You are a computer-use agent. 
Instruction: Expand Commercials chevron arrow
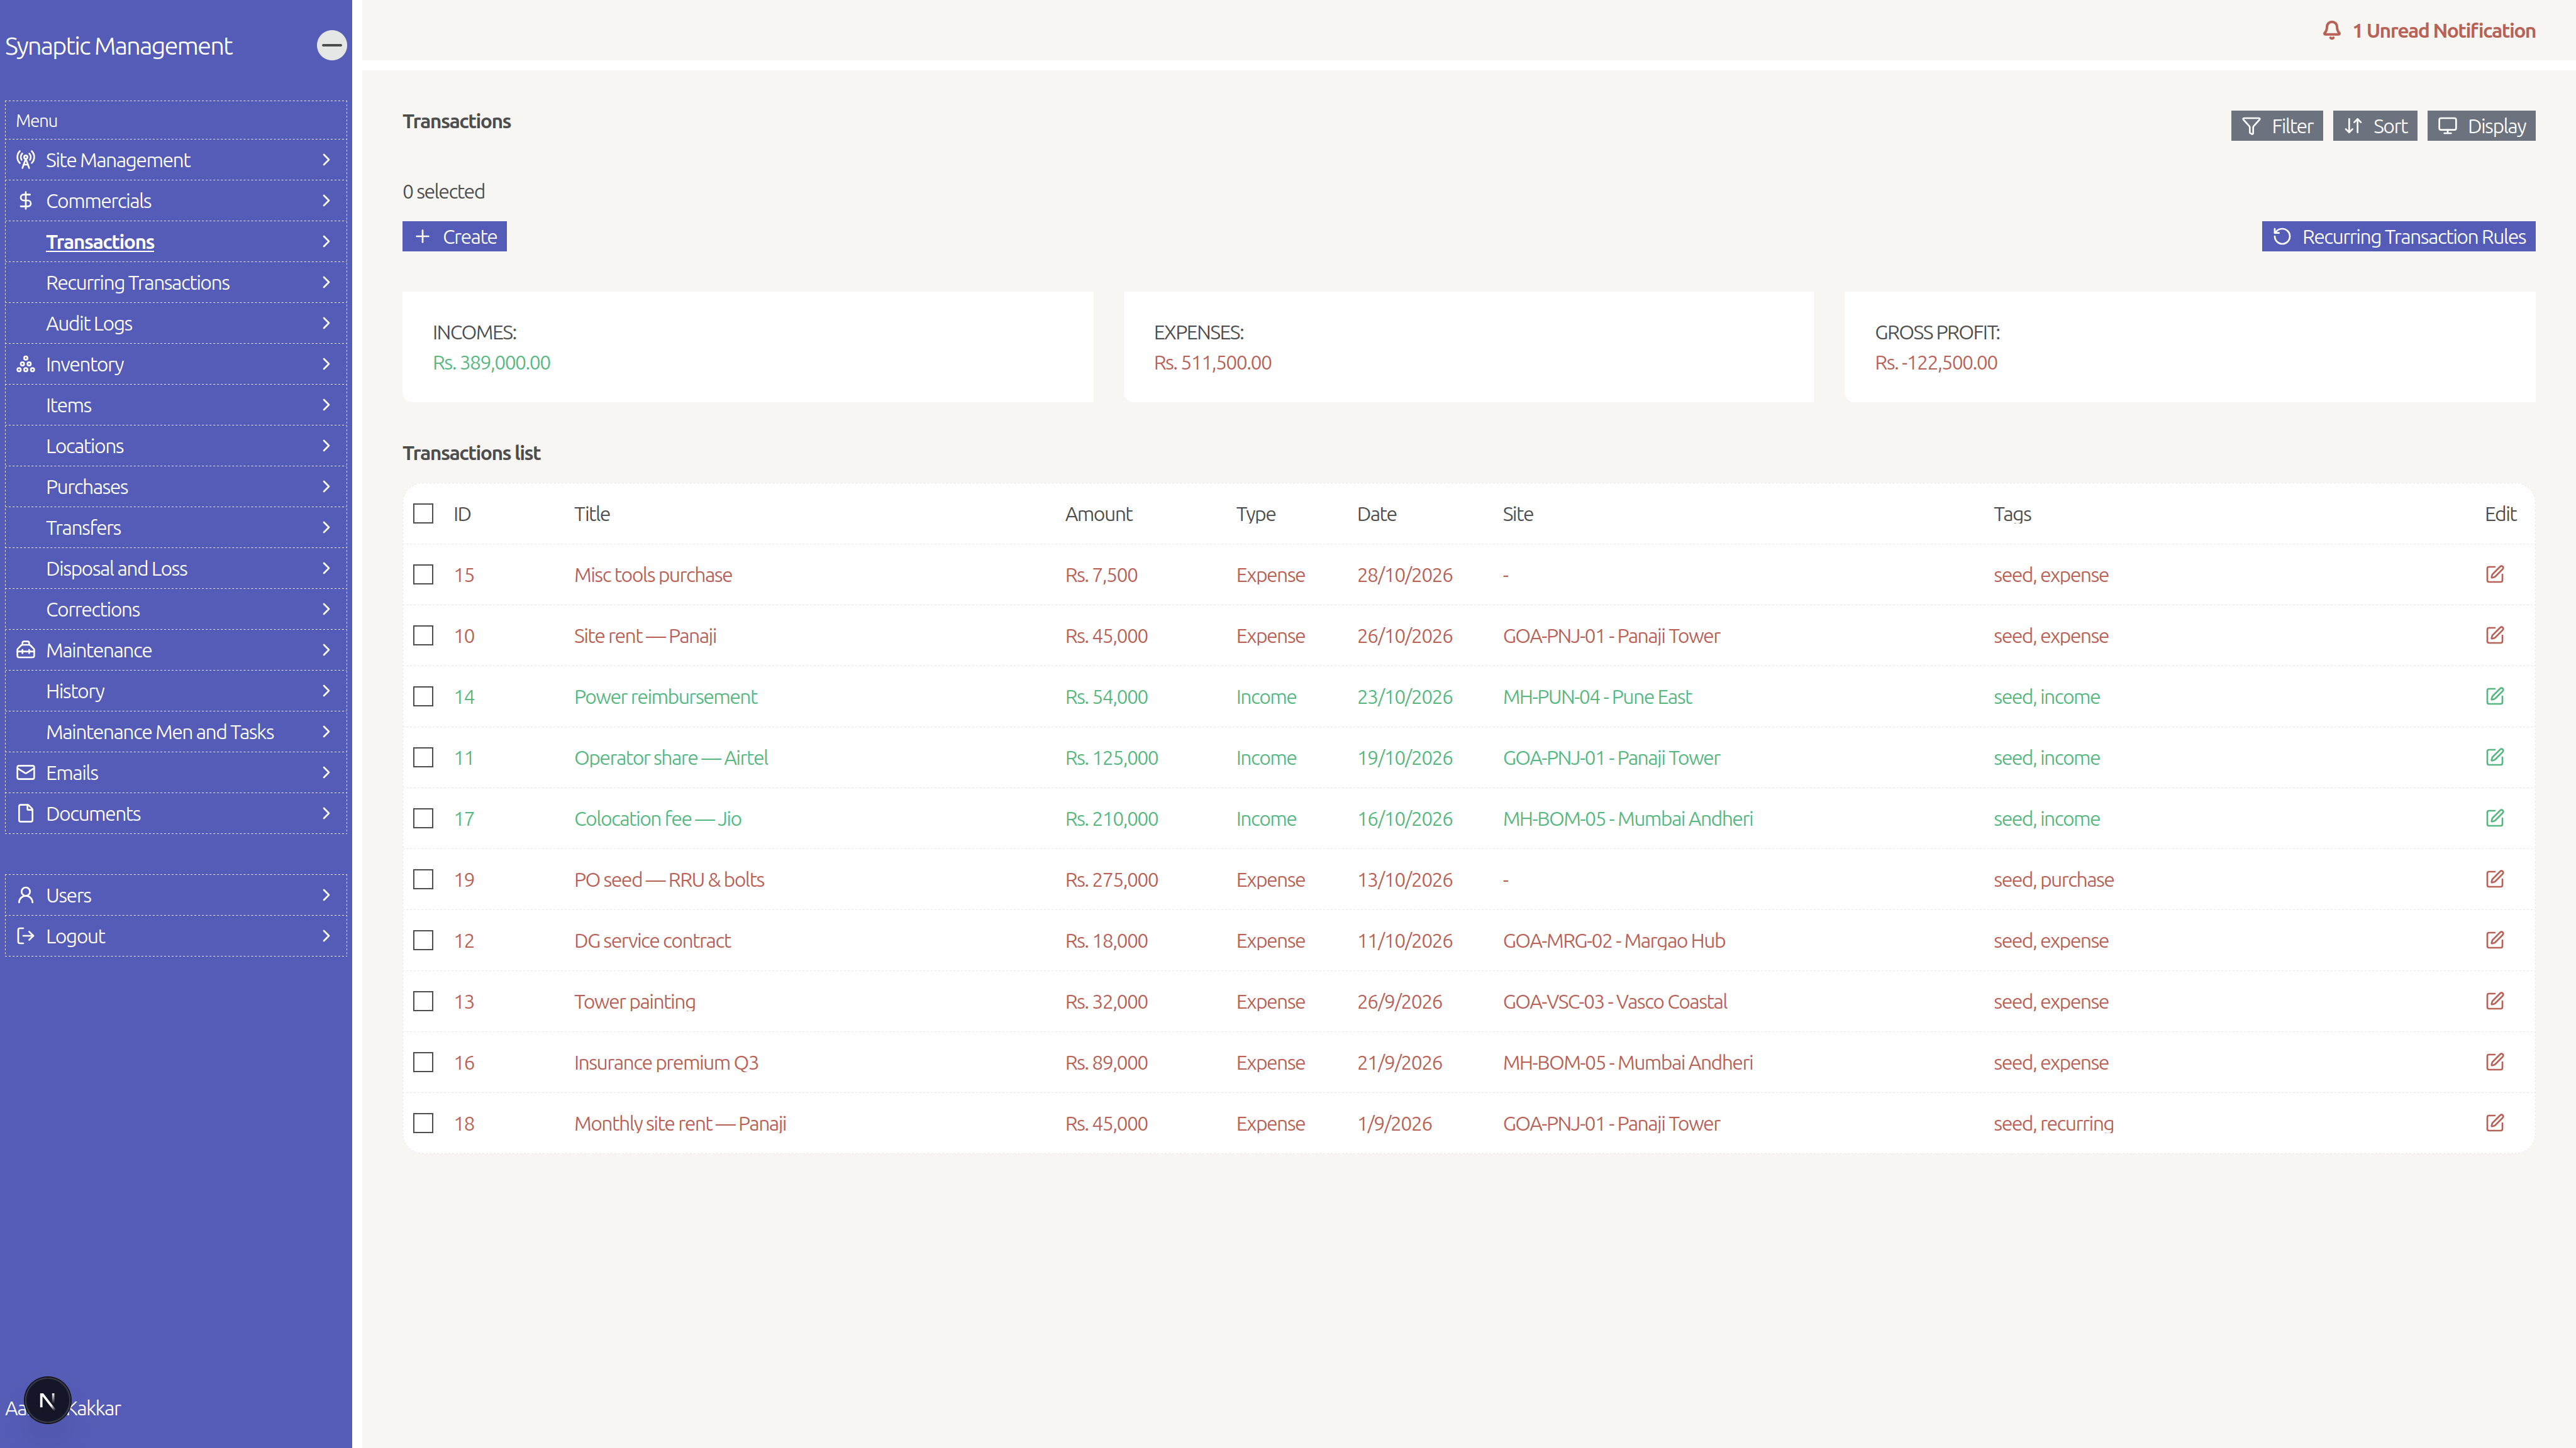(326, 201)
